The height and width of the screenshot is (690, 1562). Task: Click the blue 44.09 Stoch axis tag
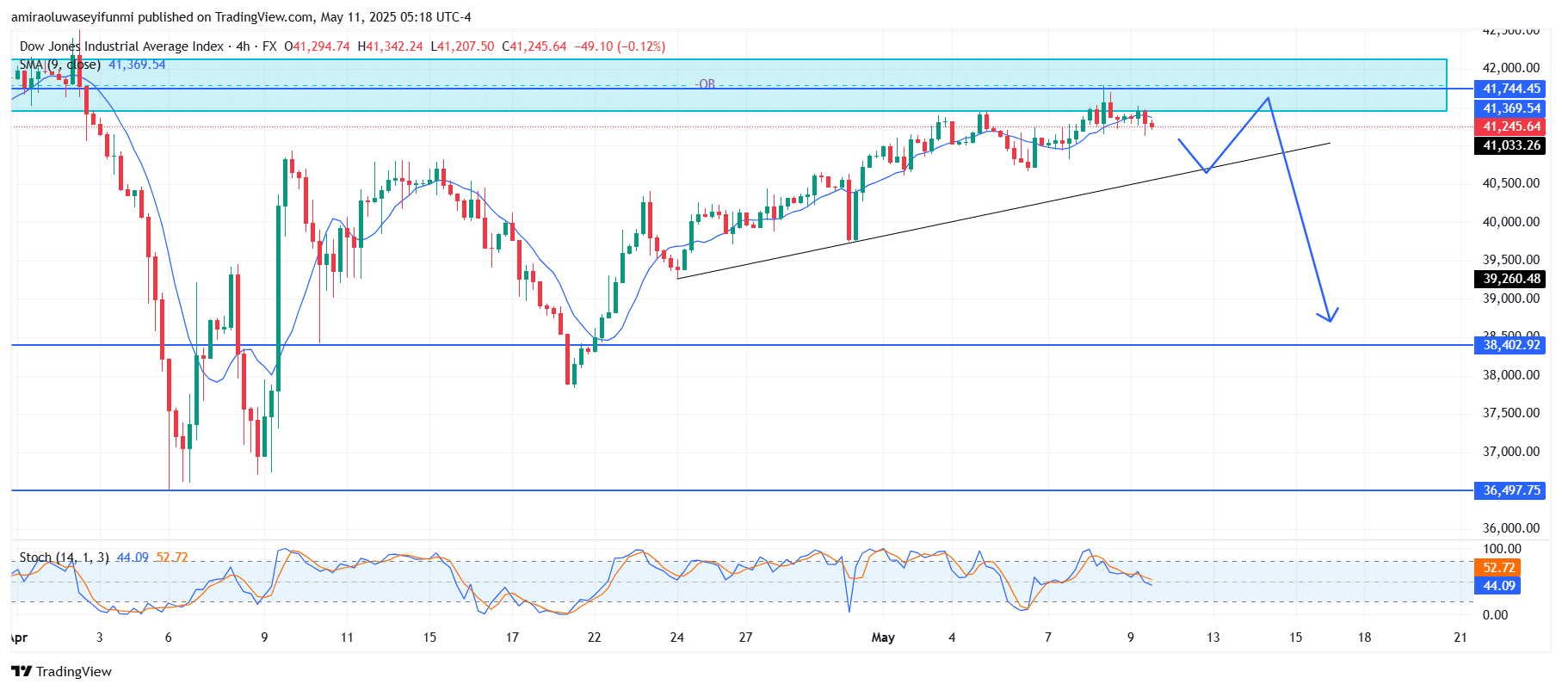tap(1498, 586)
